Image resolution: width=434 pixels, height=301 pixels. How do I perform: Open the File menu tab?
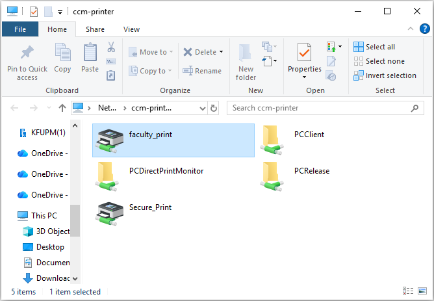(20, 29)
